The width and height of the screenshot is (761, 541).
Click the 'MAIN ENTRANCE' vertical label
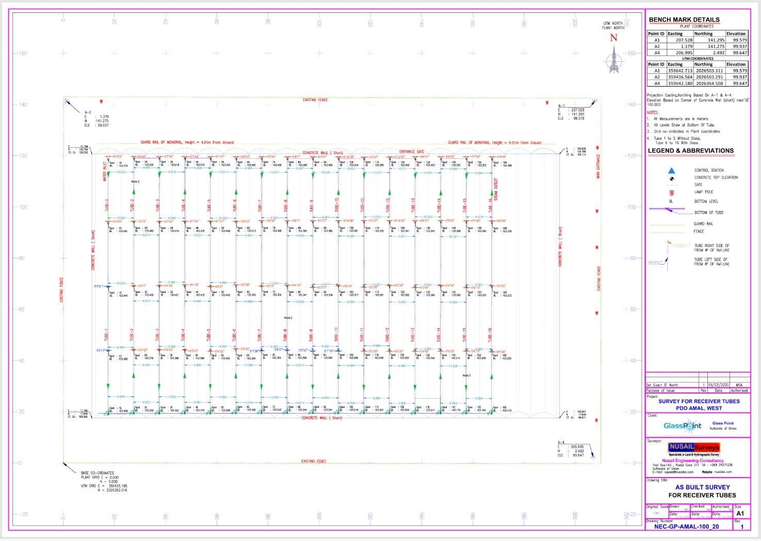[x=598, y=167]
